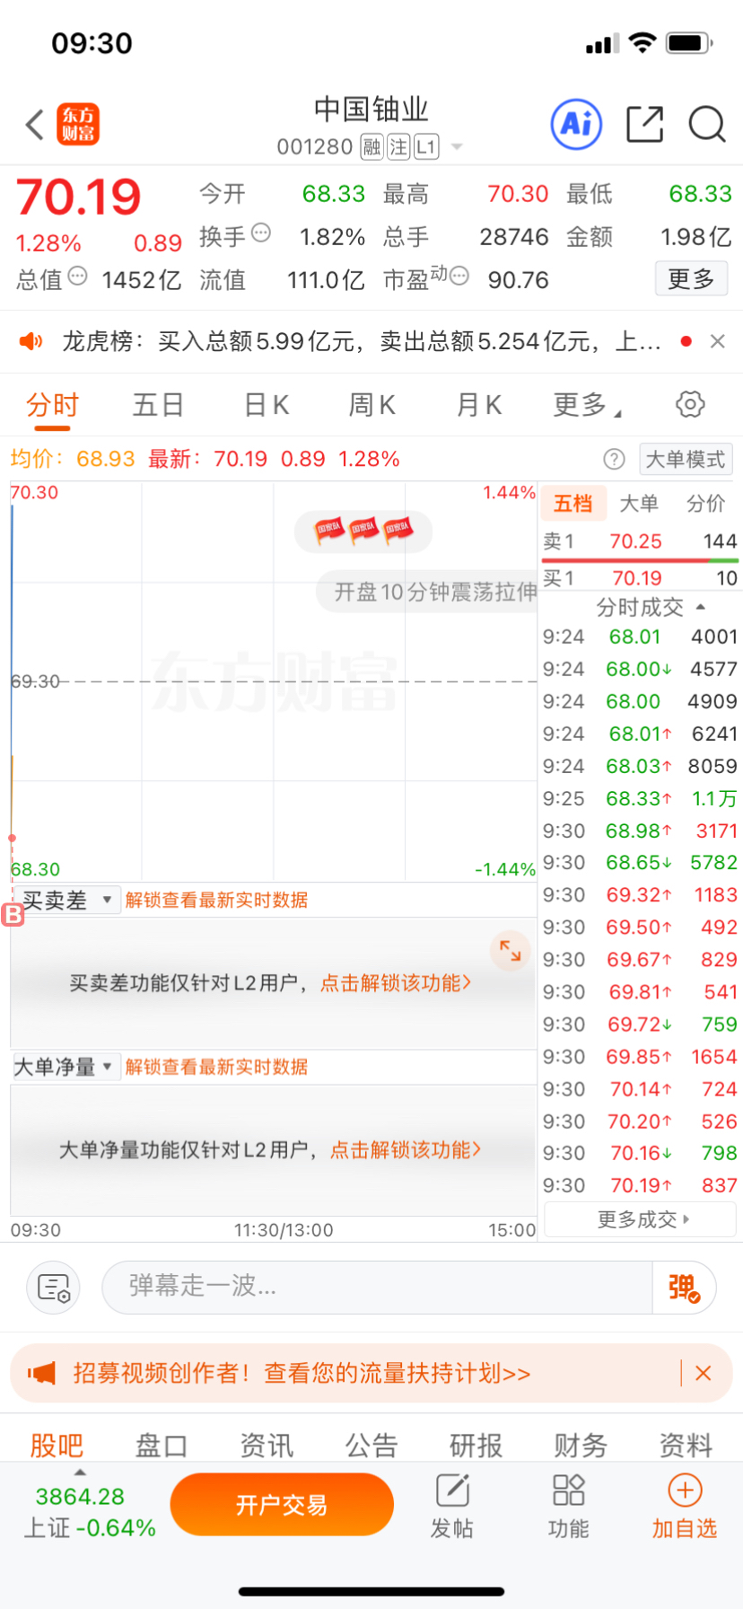743x1609 pixels.
Task: Open the 公告 announcements tab
Action: click(371, 1445)
